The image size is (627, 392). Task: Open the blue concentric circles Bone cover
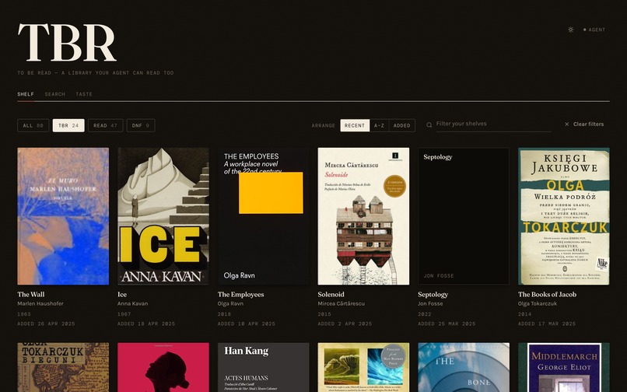pyautogui.click(x=464, y=367)
